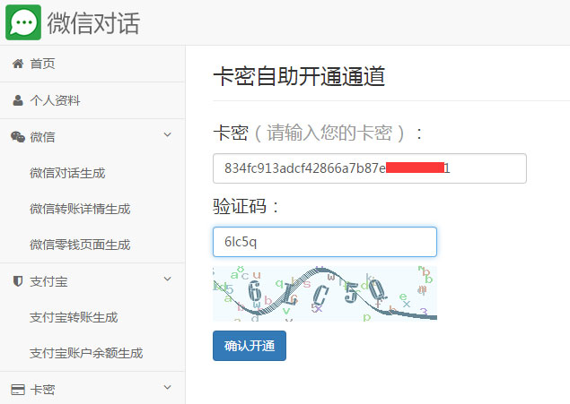Expand the 卡密 section using its chevron

click(167, 389)
